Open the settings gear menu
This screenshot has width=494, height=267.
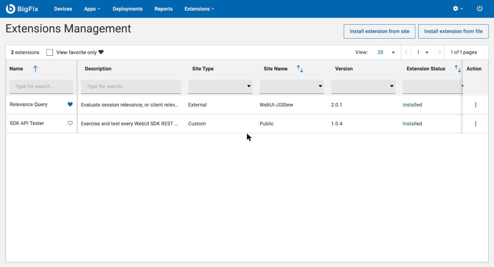pos(458,9)
